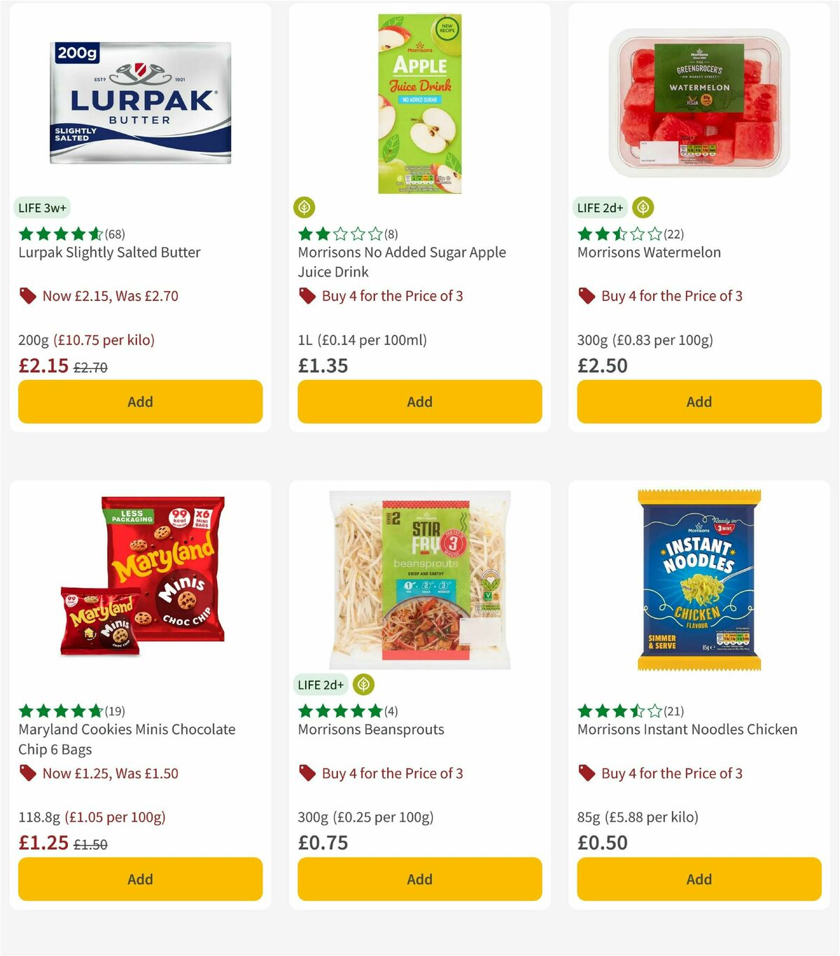The image size is (840, 956).
Task: Click the red tag icon on Beansprouts offer
Action: point(306,773)
